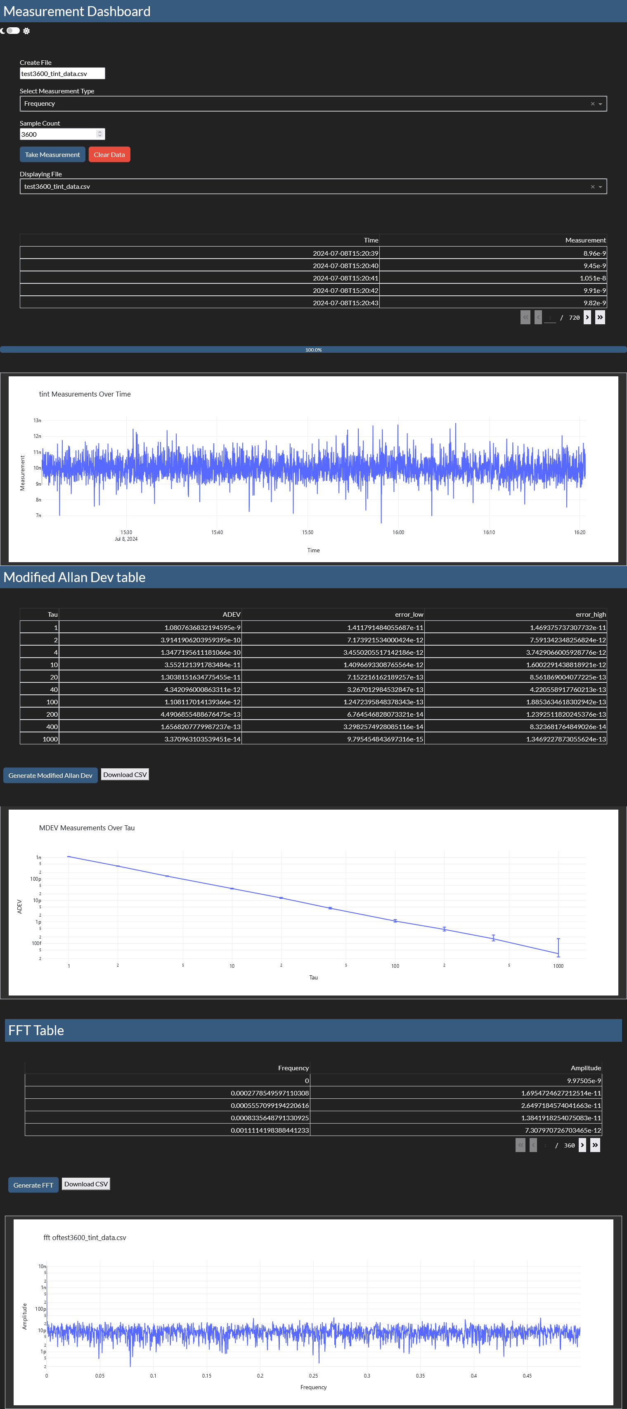Click the sun icon beside theme switch
The height and width of the screenshot is (1409, 627).
[x=26, y=31]
